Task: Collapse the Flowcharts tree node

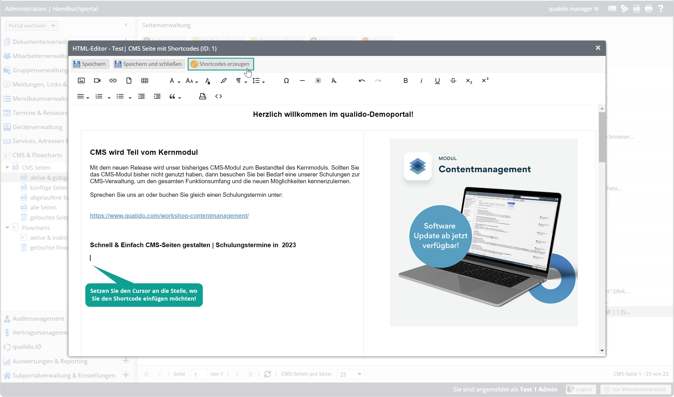Action: pos(7,227)
